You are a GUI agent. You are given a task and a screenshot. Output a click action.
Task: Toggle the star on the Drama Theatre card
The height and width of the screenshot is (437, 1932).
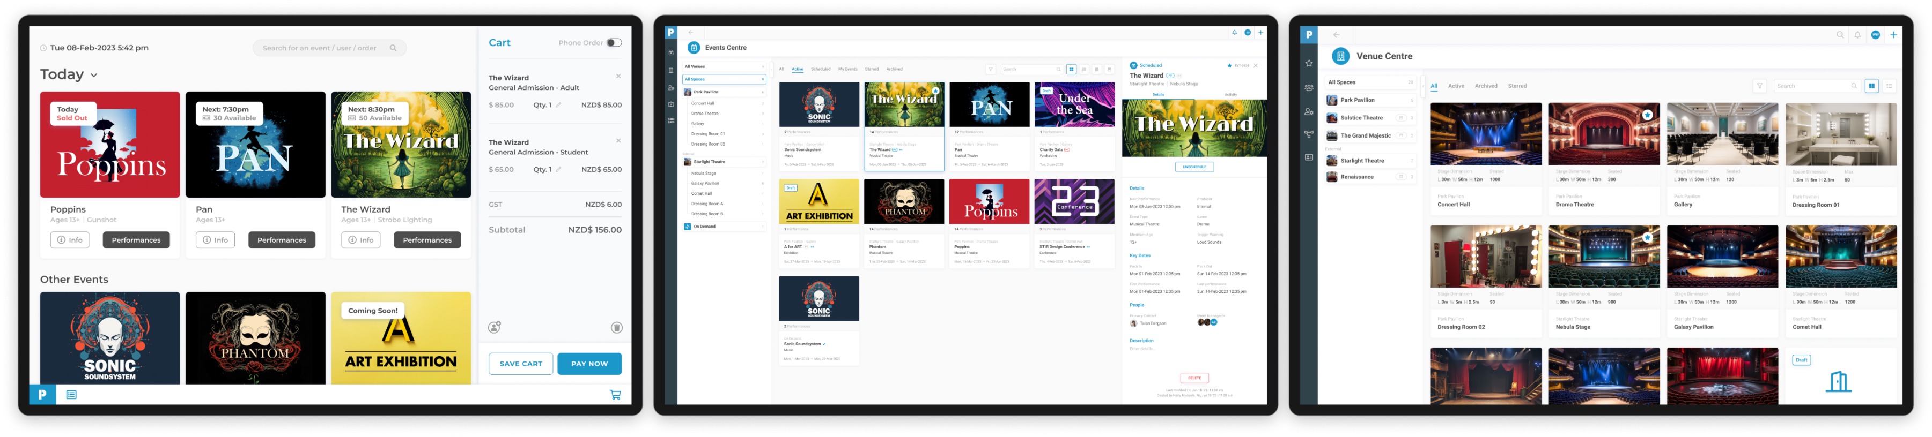coord(1647,115)
